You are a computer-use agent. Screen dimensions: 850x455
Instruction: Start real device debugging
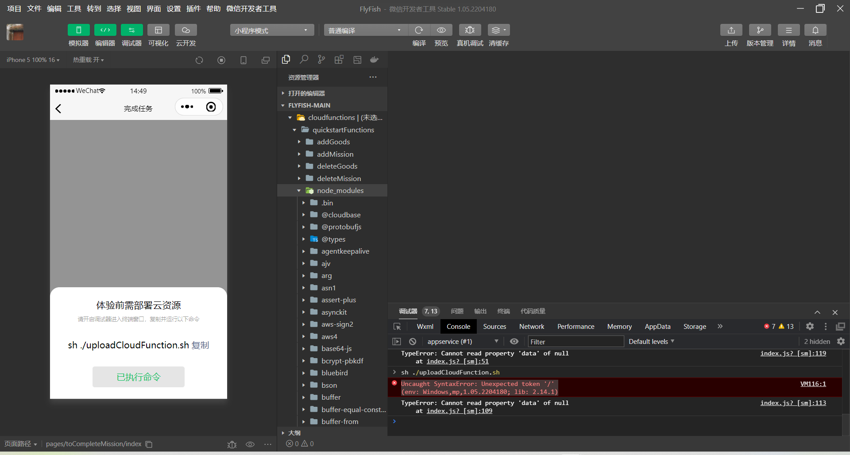coord(470,30)
